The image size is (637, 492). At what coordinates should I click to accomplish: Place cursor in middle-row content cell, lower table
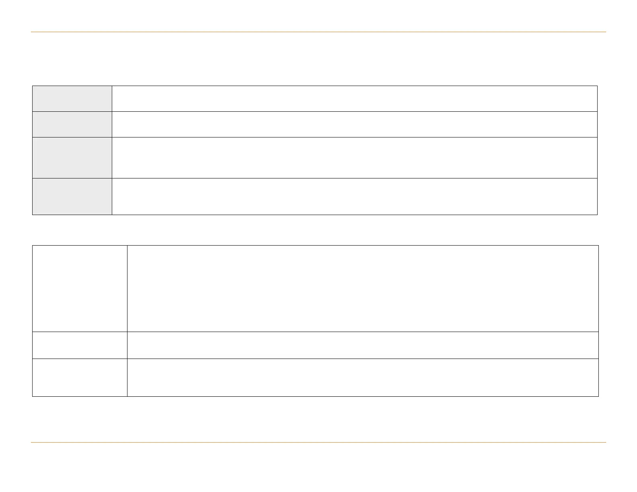pos(363,345)
